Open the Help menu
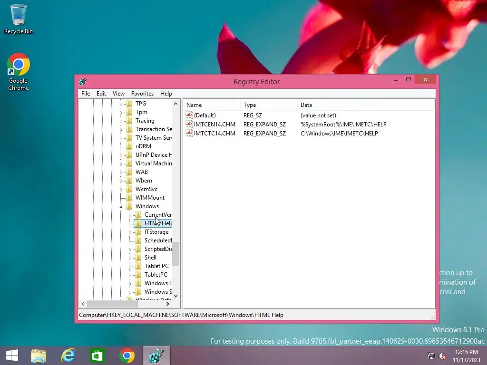Image resolution: width=487 pixels, height=365 pixels. 166,94
